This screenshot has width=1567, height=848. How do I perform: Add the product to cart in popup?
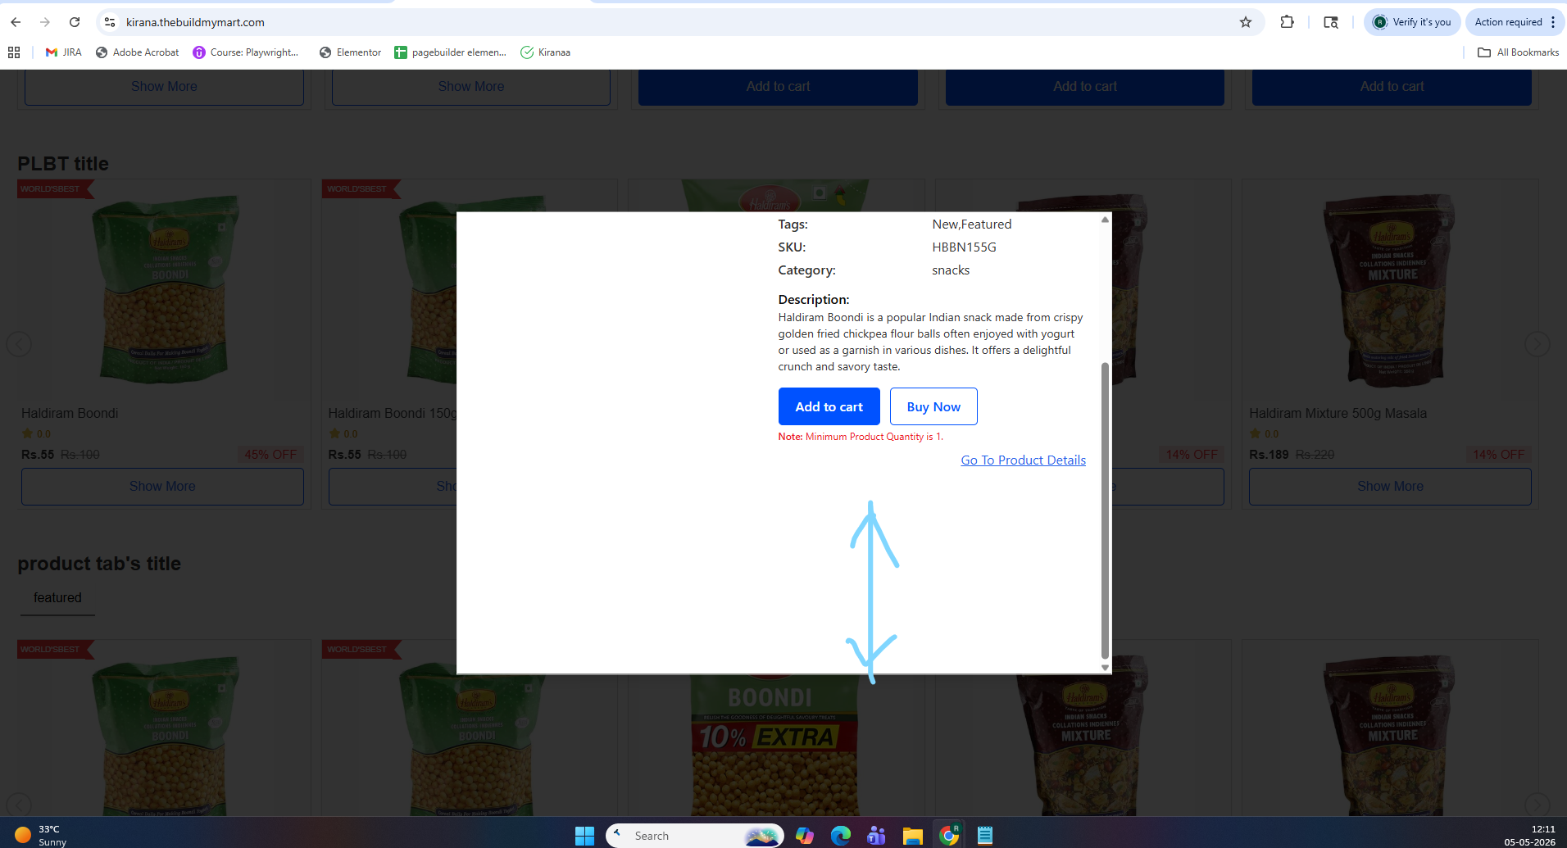point(829,406)
